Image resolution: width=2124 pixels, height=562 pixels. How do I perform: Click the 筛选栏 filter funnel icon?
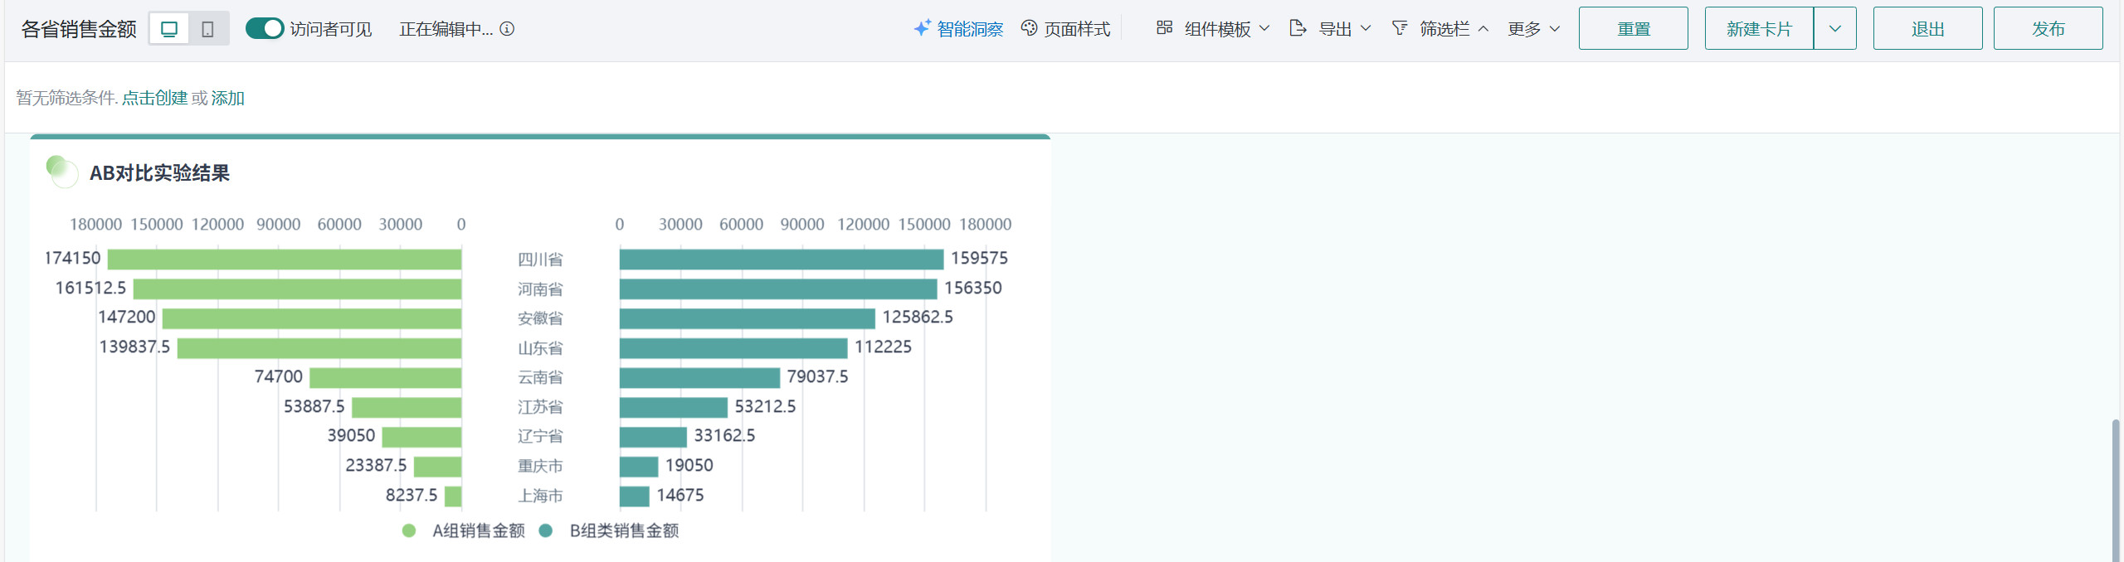point(1400,28)
